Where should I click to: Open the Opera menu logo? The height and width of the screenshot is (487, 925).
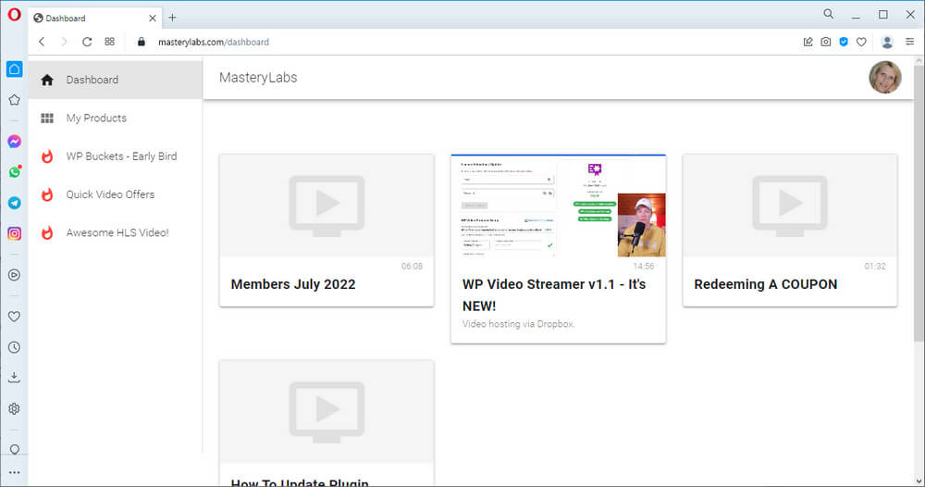(x=14, y=15)
